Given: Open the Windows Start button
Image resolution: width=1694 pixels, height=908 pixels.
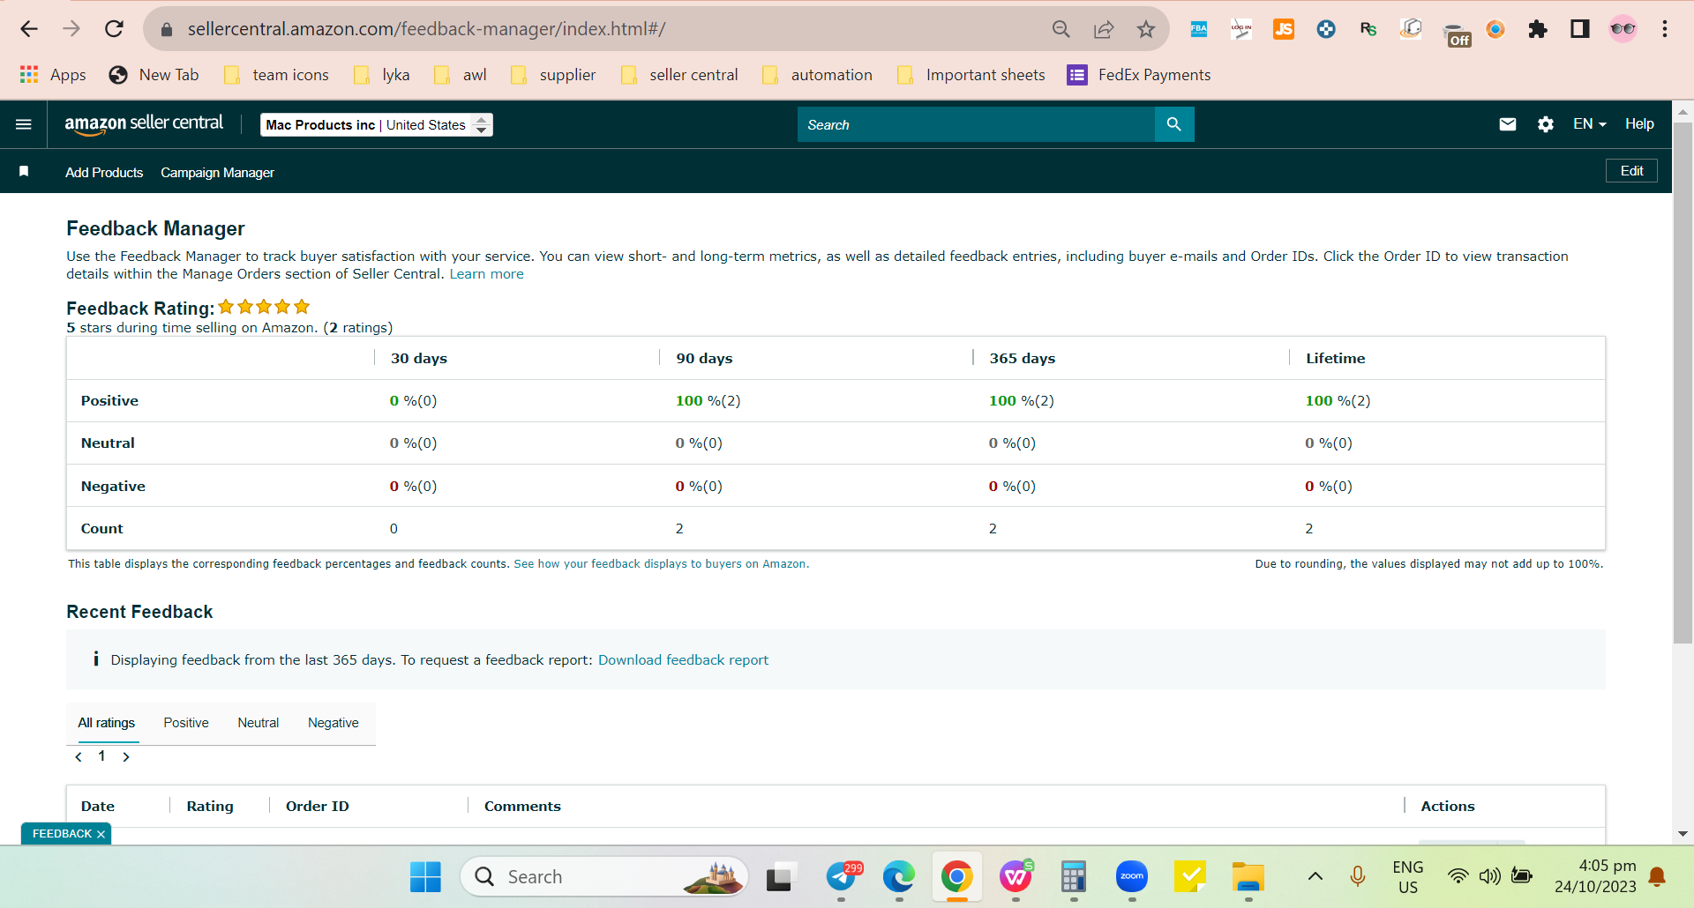Looking at the screenshot, I should (425, 877).
